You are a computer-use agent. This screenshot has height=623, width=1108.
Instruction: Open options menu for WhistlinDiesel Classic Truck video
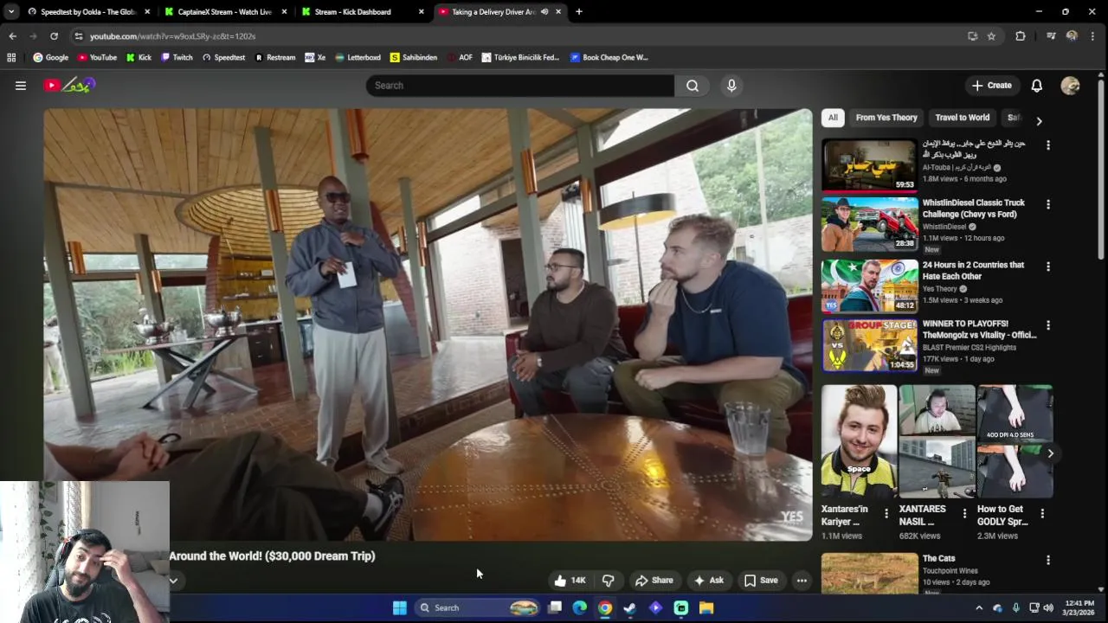(1048, 204)
